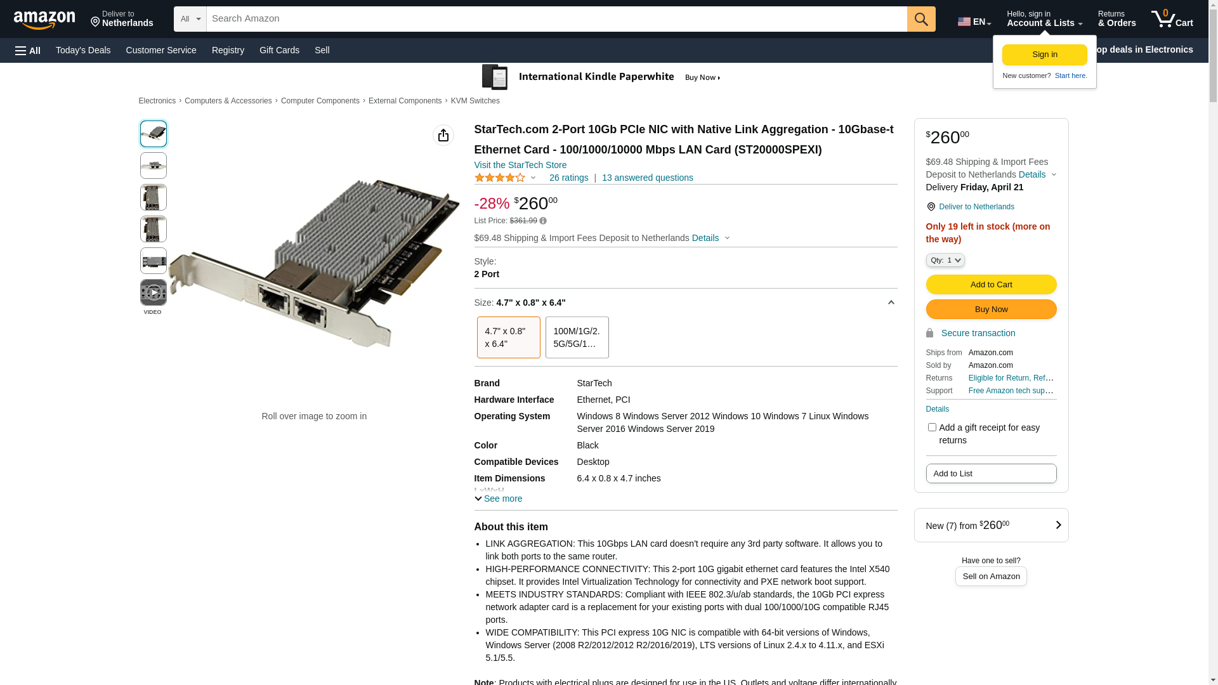Open the Qty quantity dropdown
The image size is (1218, 685).
945,260
